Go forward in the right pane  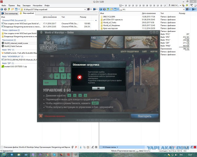coord(104,9)
